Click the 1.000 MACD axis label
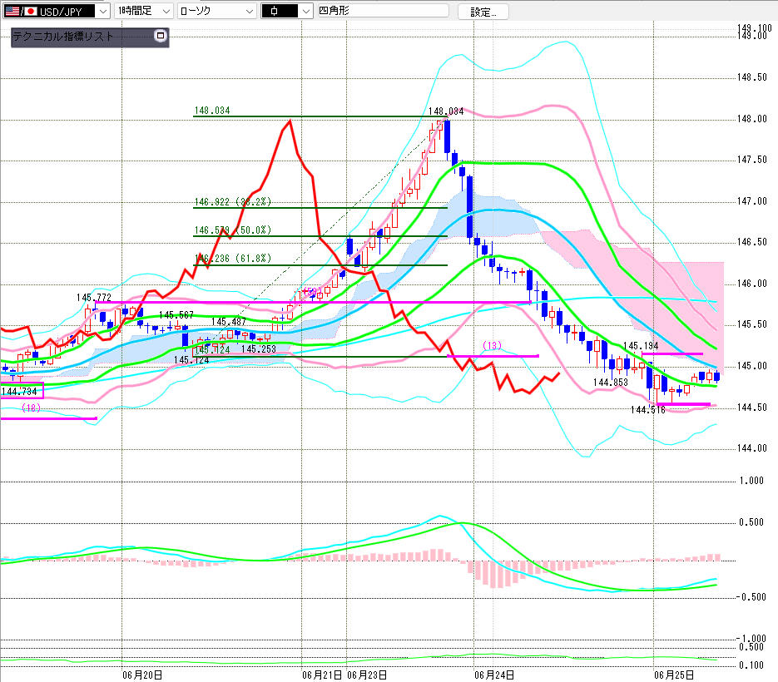The width and height of the screenshot is (778, 682). click(751, 481)
